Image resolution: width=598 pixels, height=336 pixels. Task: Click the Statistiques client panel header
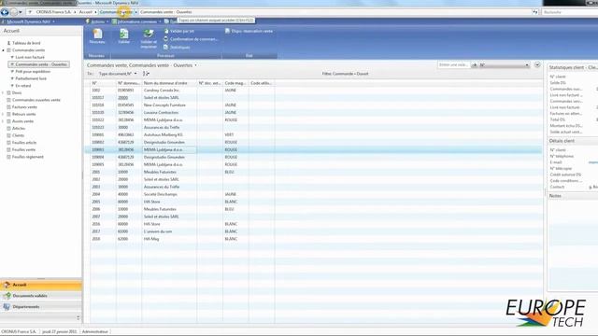pyautogui.click(x=573, y=67)
